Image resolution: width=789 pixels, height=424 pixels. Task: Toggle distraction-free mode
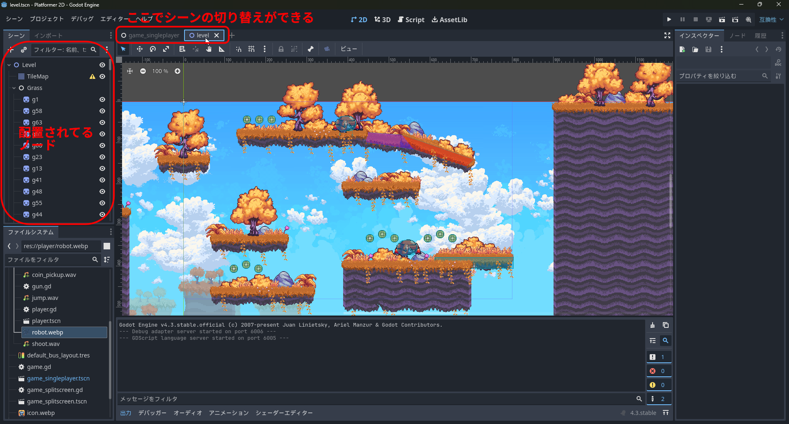click(x=667, y=36)
